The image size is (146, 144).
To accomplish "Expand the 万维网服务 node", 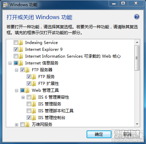I will coord(16,125).
